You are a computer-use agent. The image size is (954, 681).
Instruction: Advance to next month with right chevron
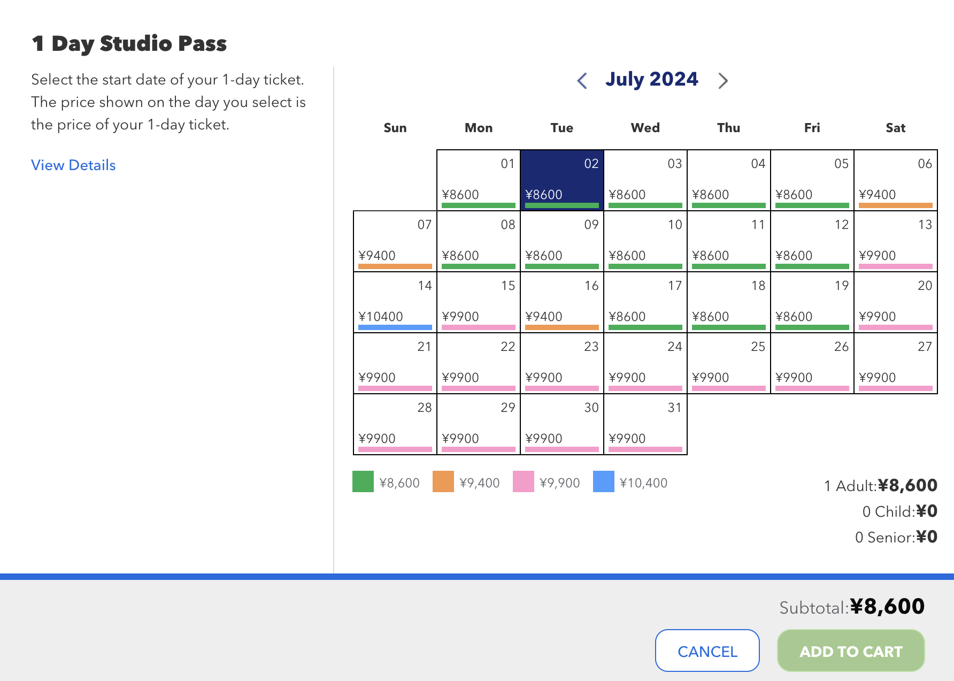click(723, 81)
